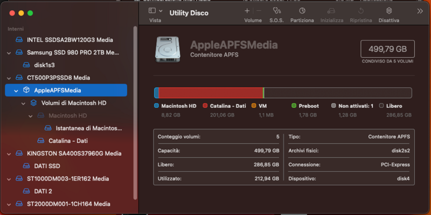Collapse ST2000DM001-1CH164 Media entry
Screen dimensions: 431x215
coord(9,205)
